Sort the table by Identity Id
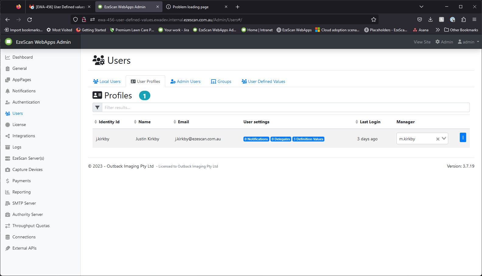This screenshot has height=276, width=482. 107,122
